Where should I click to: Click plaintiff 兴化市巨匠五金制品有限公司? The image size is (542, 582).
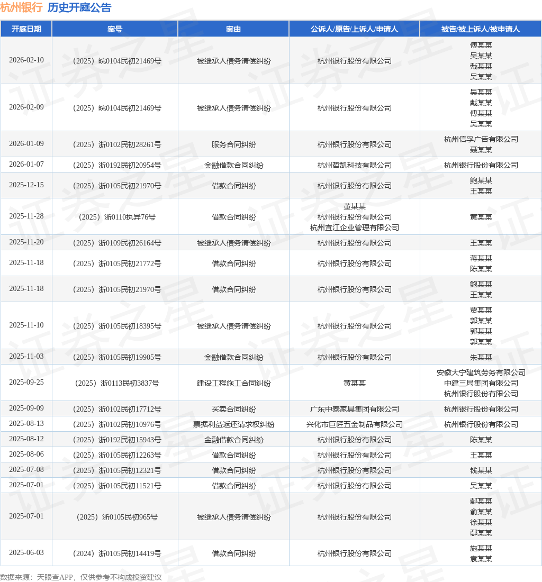pyautogui.click(x=355, y=425)
